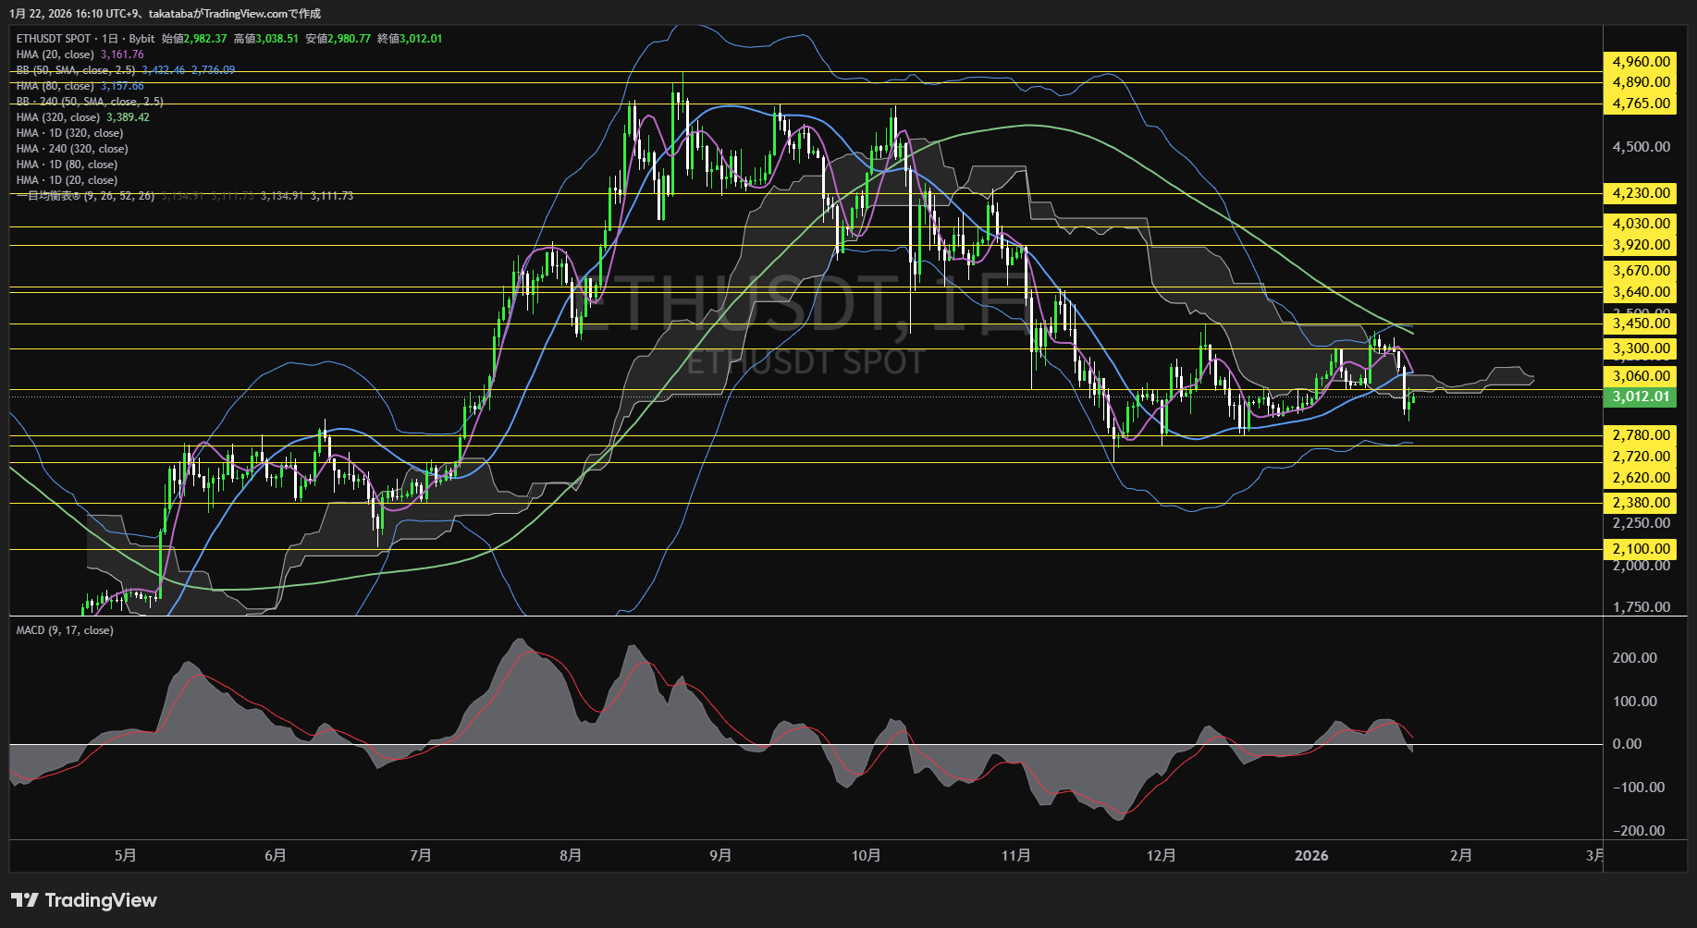Click the yellow 3,450.00 price level tag

1641,323
